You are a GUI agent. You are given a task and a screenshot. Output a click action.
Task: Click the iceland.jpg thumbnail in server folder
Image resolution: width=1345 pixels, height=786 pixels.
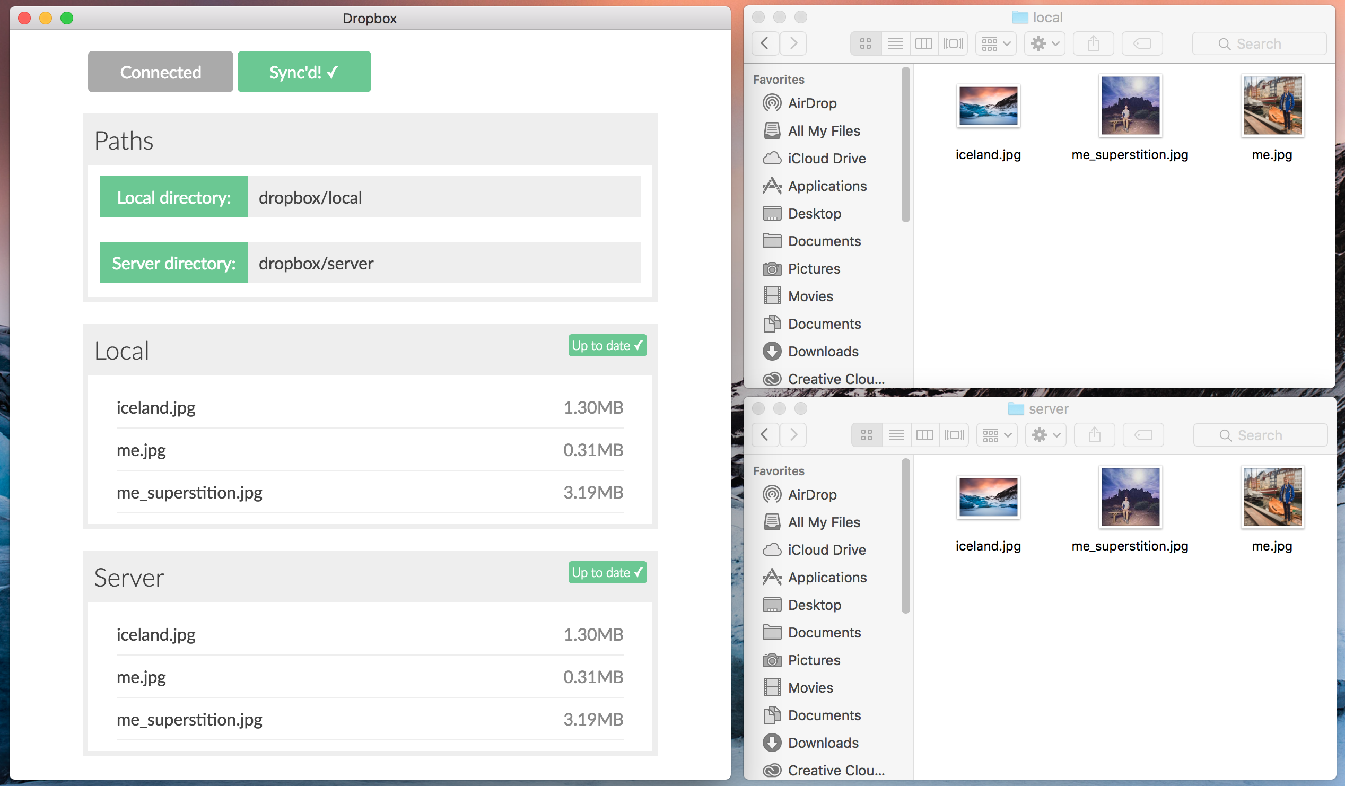click(x=988, y=498)
